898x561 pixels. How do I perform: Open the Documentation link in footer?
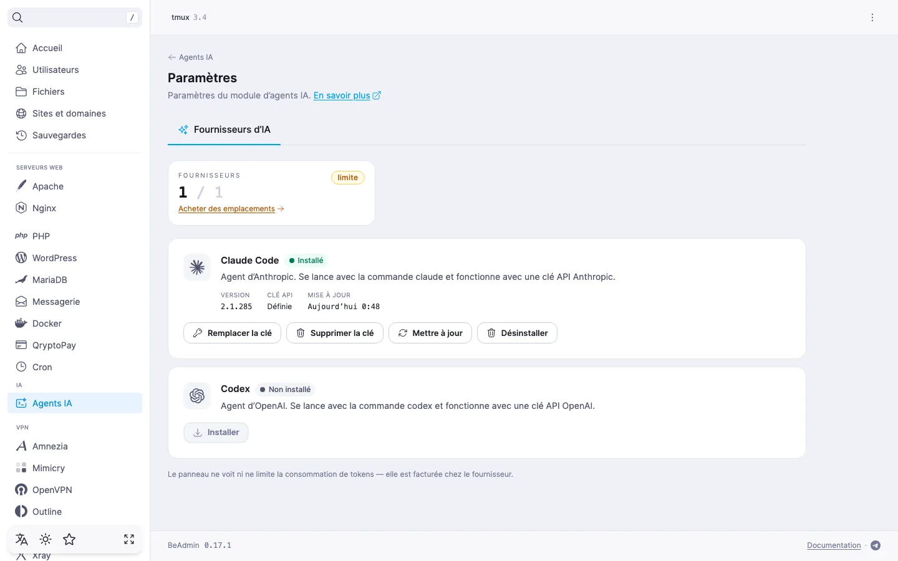pyautogui.click(x=834, y=545)
